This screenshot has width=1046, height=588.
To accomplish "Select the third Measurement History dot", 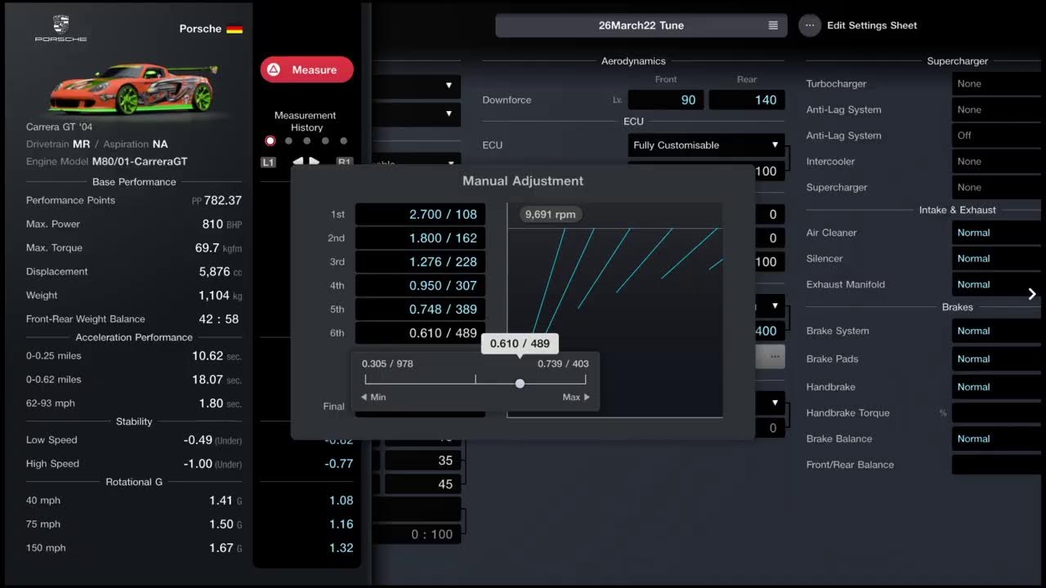I will 306,140.
